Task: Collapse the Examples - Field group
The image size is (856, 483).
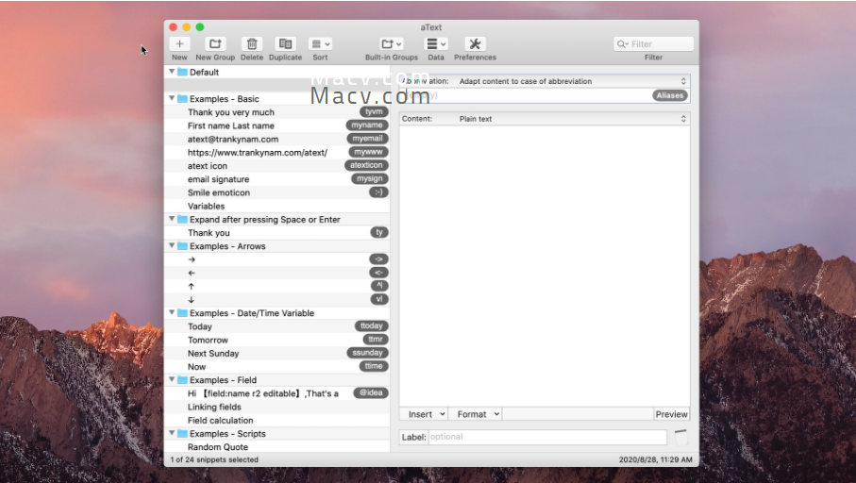Action: click(172, 379)
